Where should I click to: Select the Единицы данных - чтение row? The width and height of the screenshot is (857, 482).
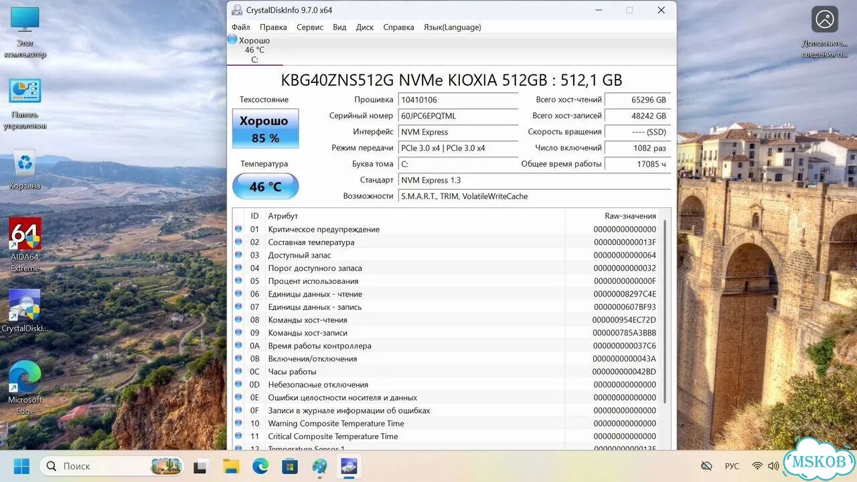pos(447,294)
